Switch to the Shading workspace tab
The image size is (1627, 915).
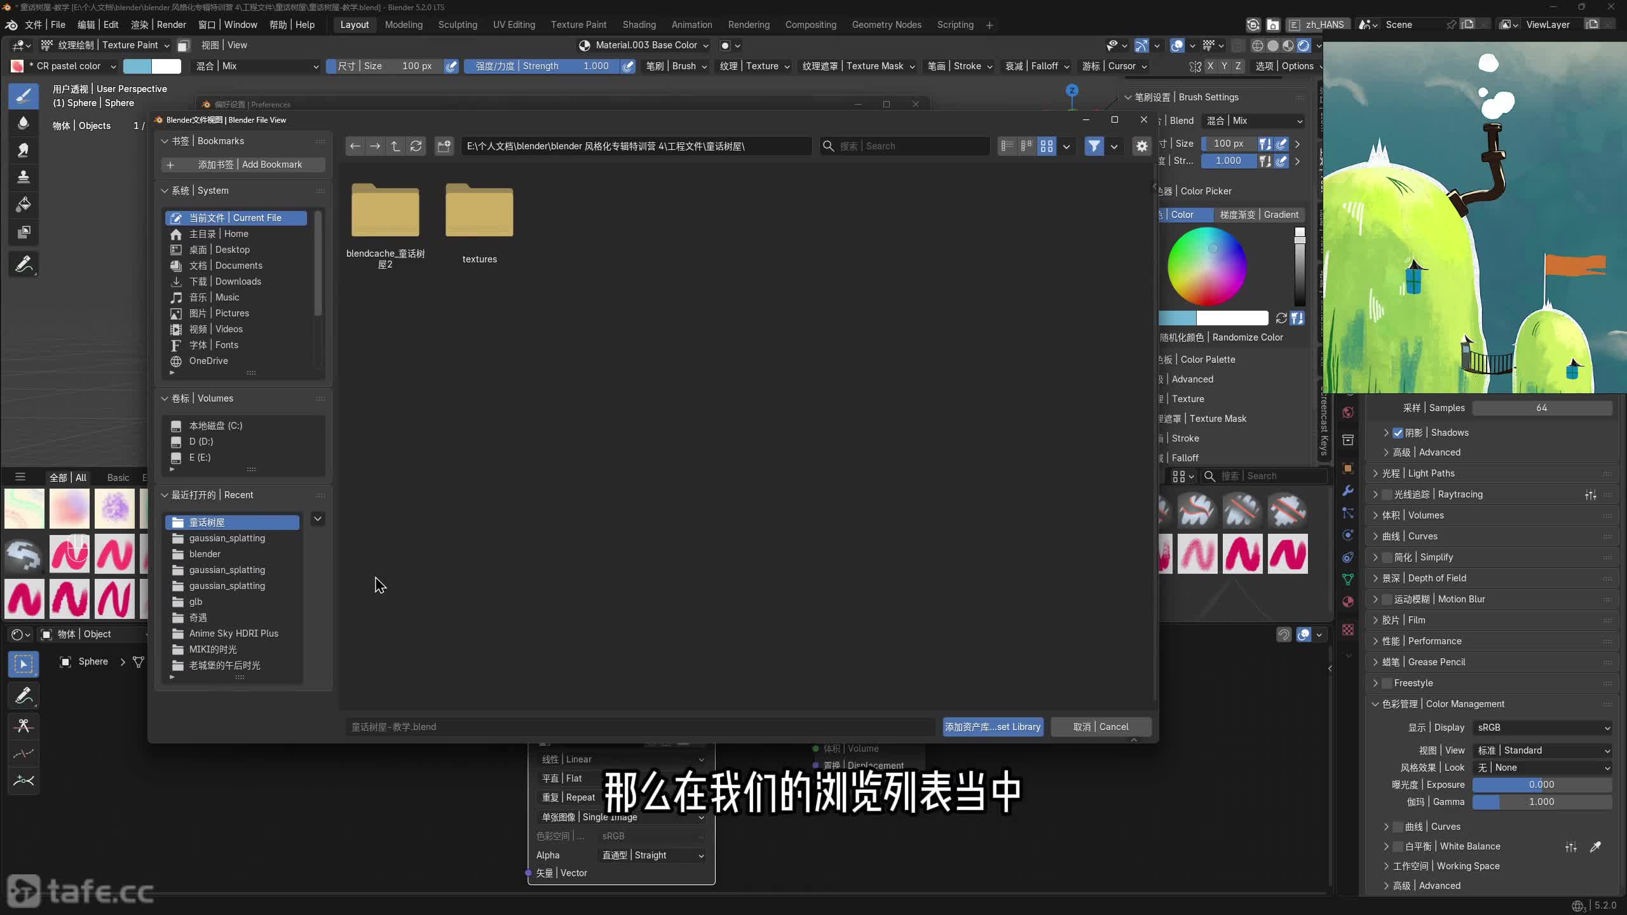639,25
